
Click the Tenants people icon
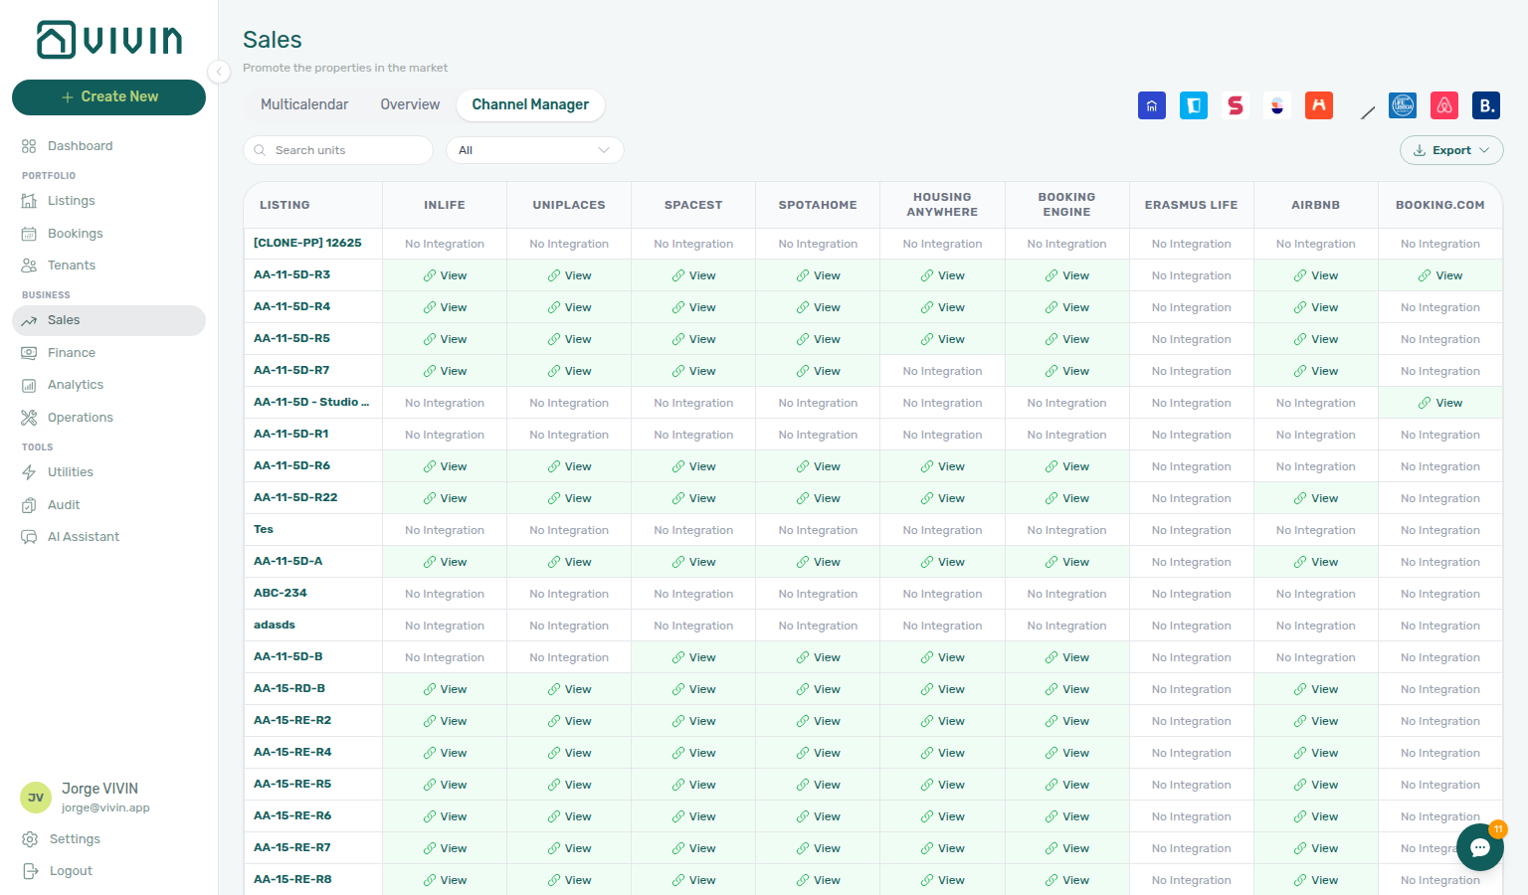coord(29,266)
